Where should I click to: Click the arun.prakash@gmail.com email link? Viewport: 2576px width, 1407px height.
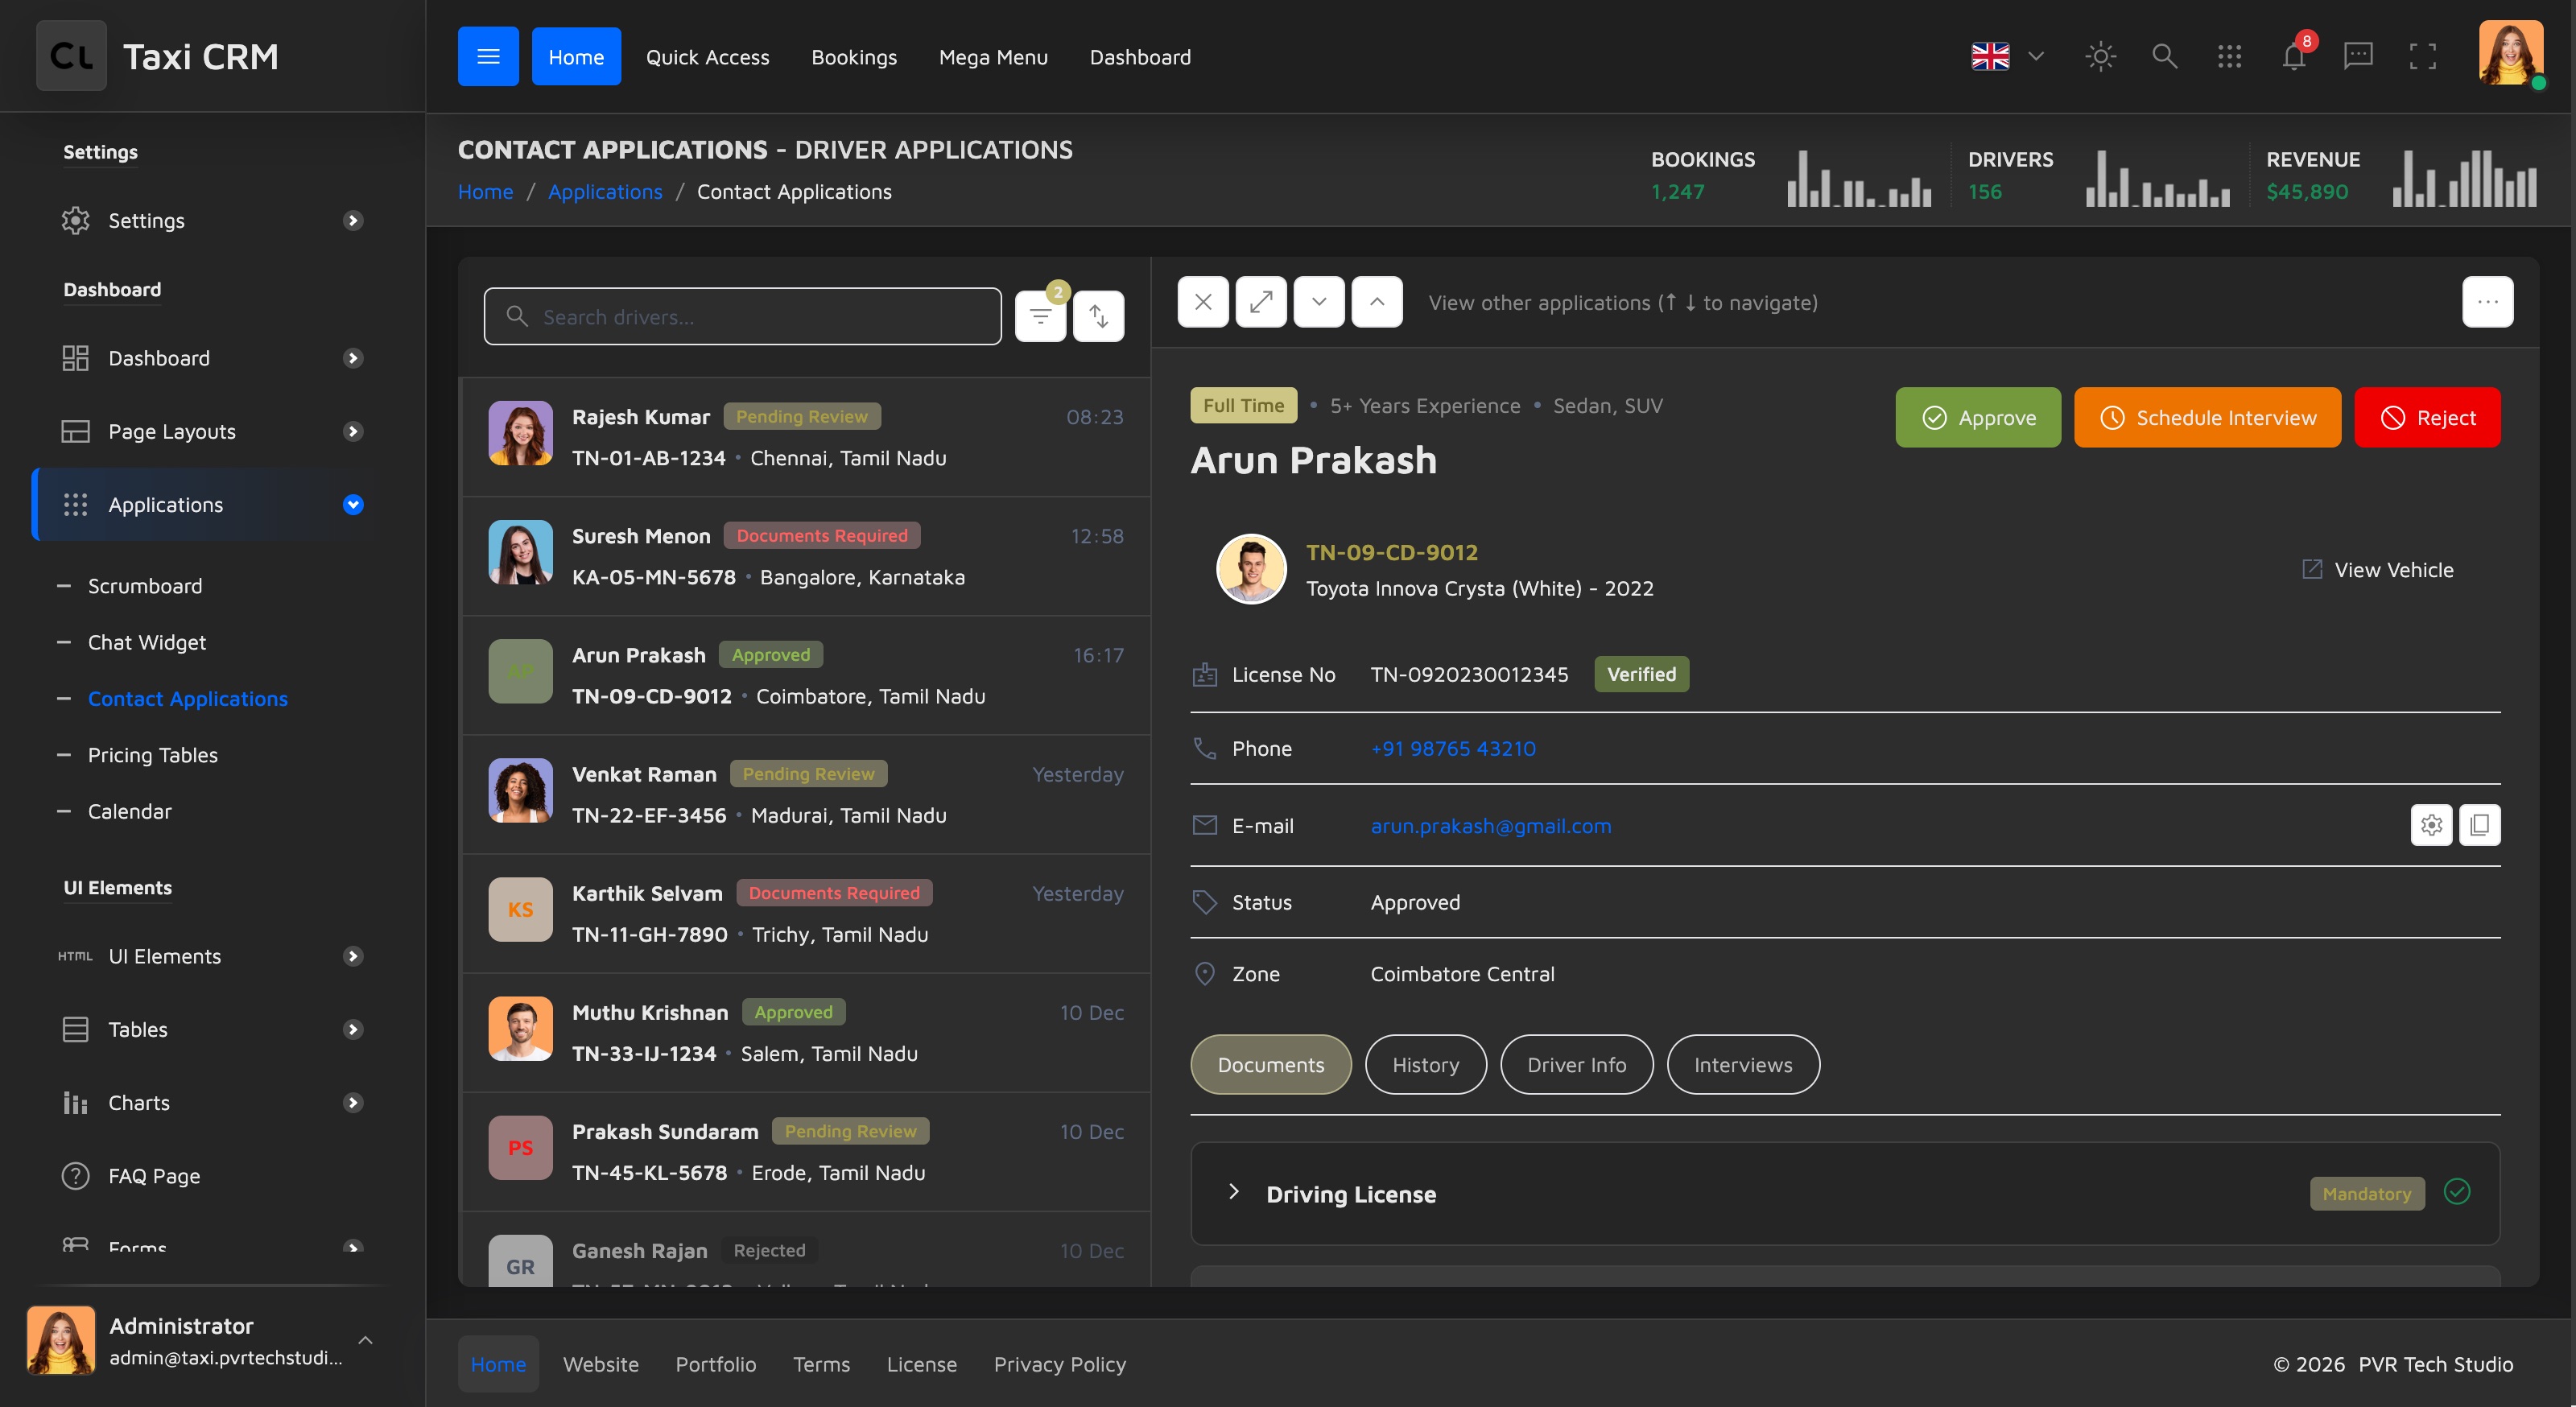coord(1491,825)
